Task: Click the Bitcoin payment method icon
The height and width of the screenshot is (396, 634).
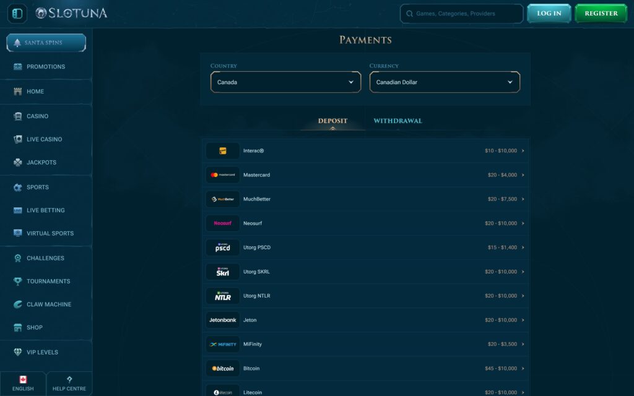Action: tap(222, 368)
